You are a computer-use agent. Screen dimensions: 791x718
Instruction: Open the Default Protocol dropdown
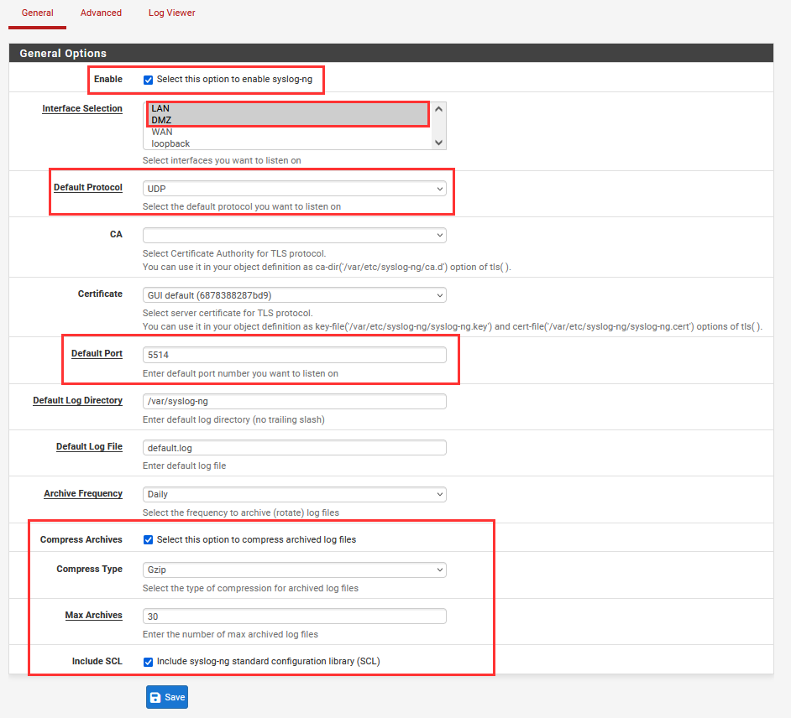(294, 189)
